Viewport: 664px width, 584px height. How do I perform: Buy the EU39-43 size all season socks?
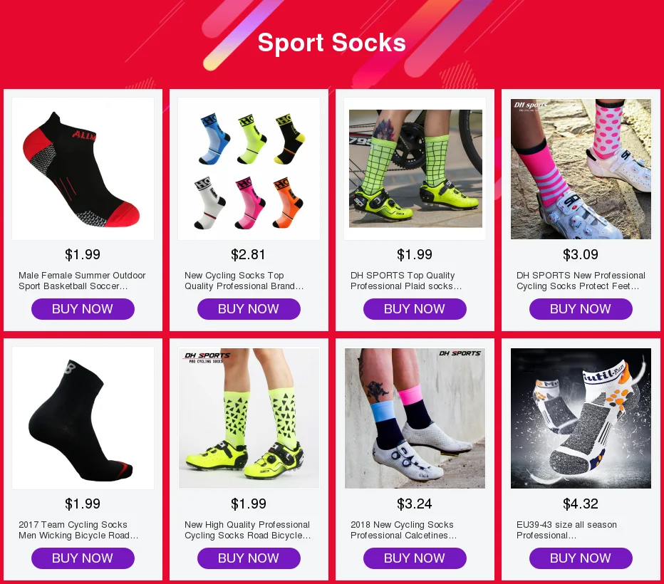pos(581,558)
